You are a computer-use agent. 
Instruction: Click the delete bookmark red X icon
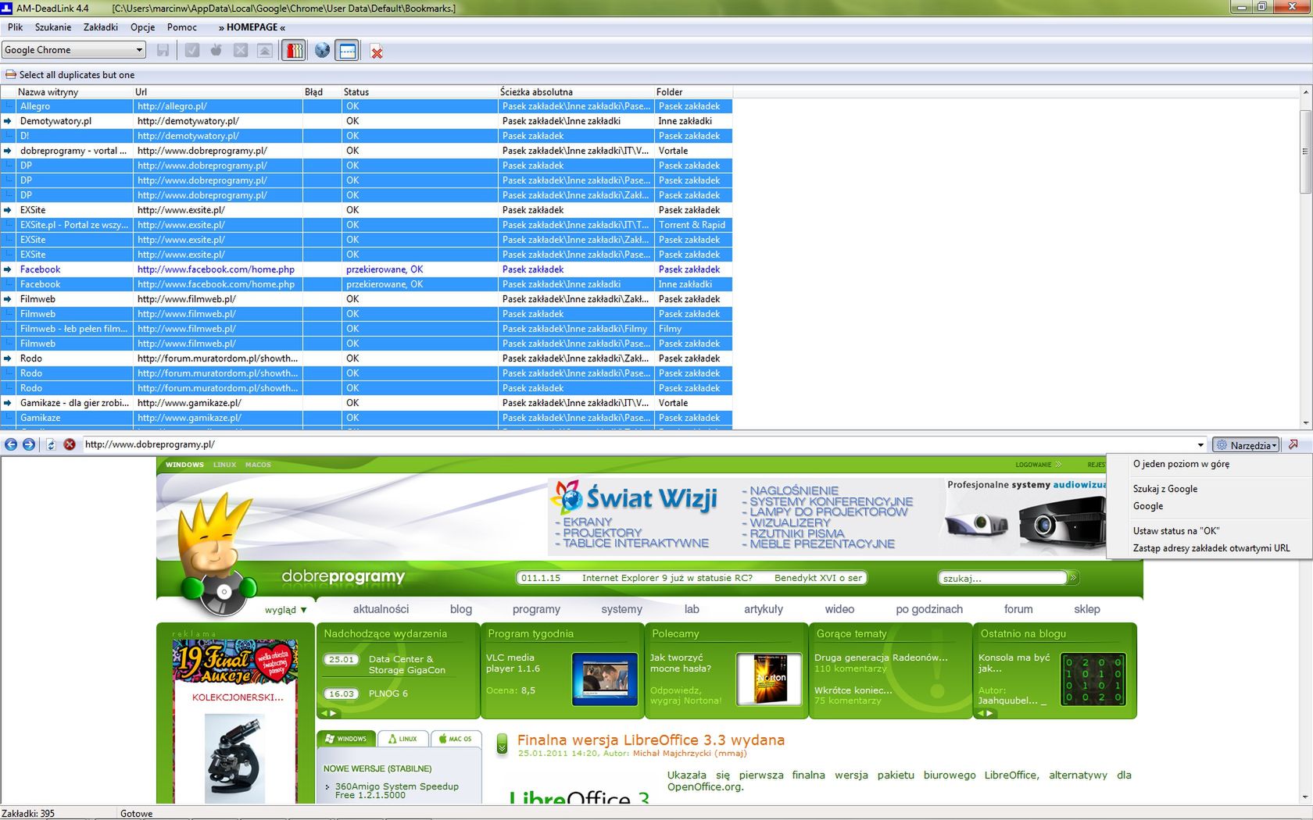[377, 52]
